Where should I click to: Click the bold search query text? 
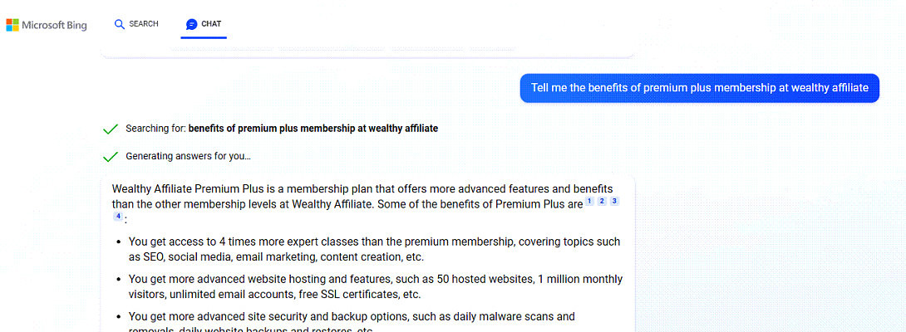pos(313,129)
